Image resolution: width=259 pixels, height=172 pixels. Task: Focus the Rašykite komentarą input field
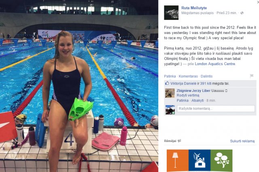point(216,108)
